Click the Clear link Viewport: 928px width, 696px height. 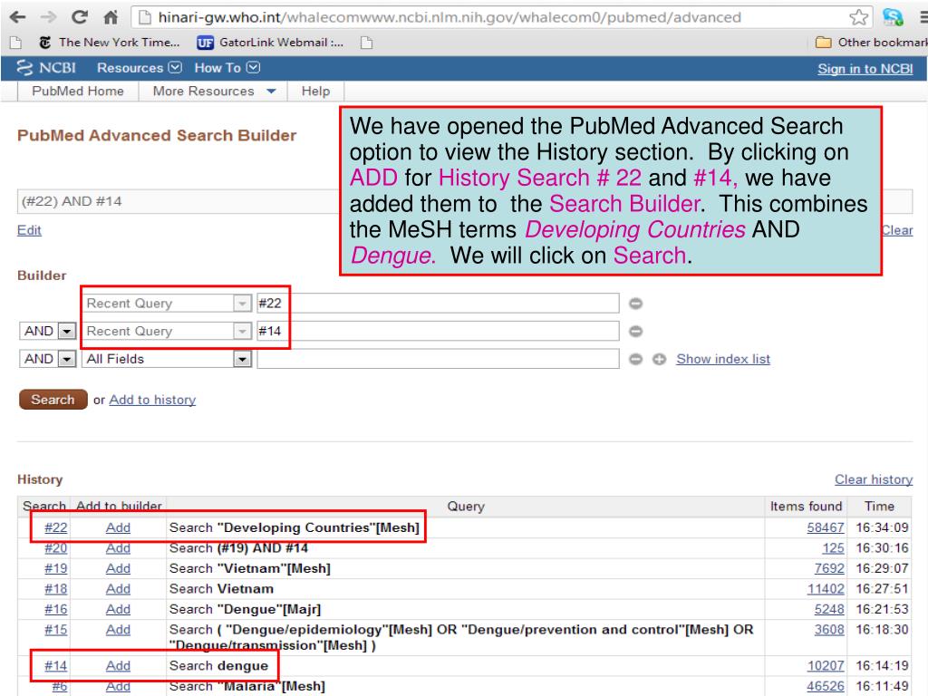click(897, 230)
